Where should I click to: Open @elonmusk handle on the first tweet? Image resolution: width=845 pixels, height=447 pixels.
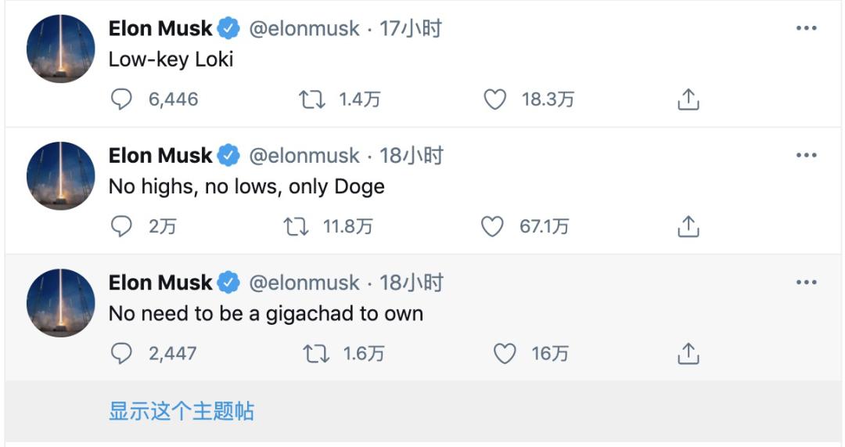click(304, 29)
